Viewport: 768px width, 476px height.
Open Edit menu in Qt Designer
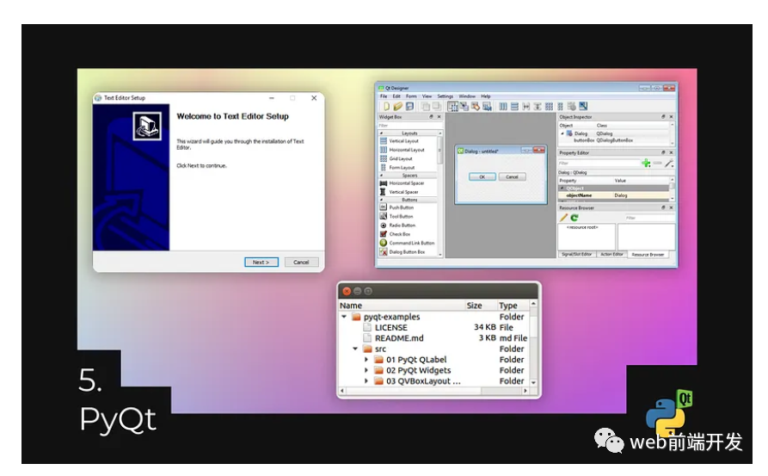[396, 96]
